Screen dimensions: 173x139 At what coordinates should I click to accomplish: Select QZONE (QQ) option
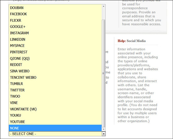[55, 58]
